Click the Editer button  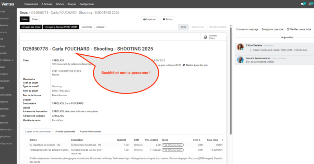tap(25, 19)
